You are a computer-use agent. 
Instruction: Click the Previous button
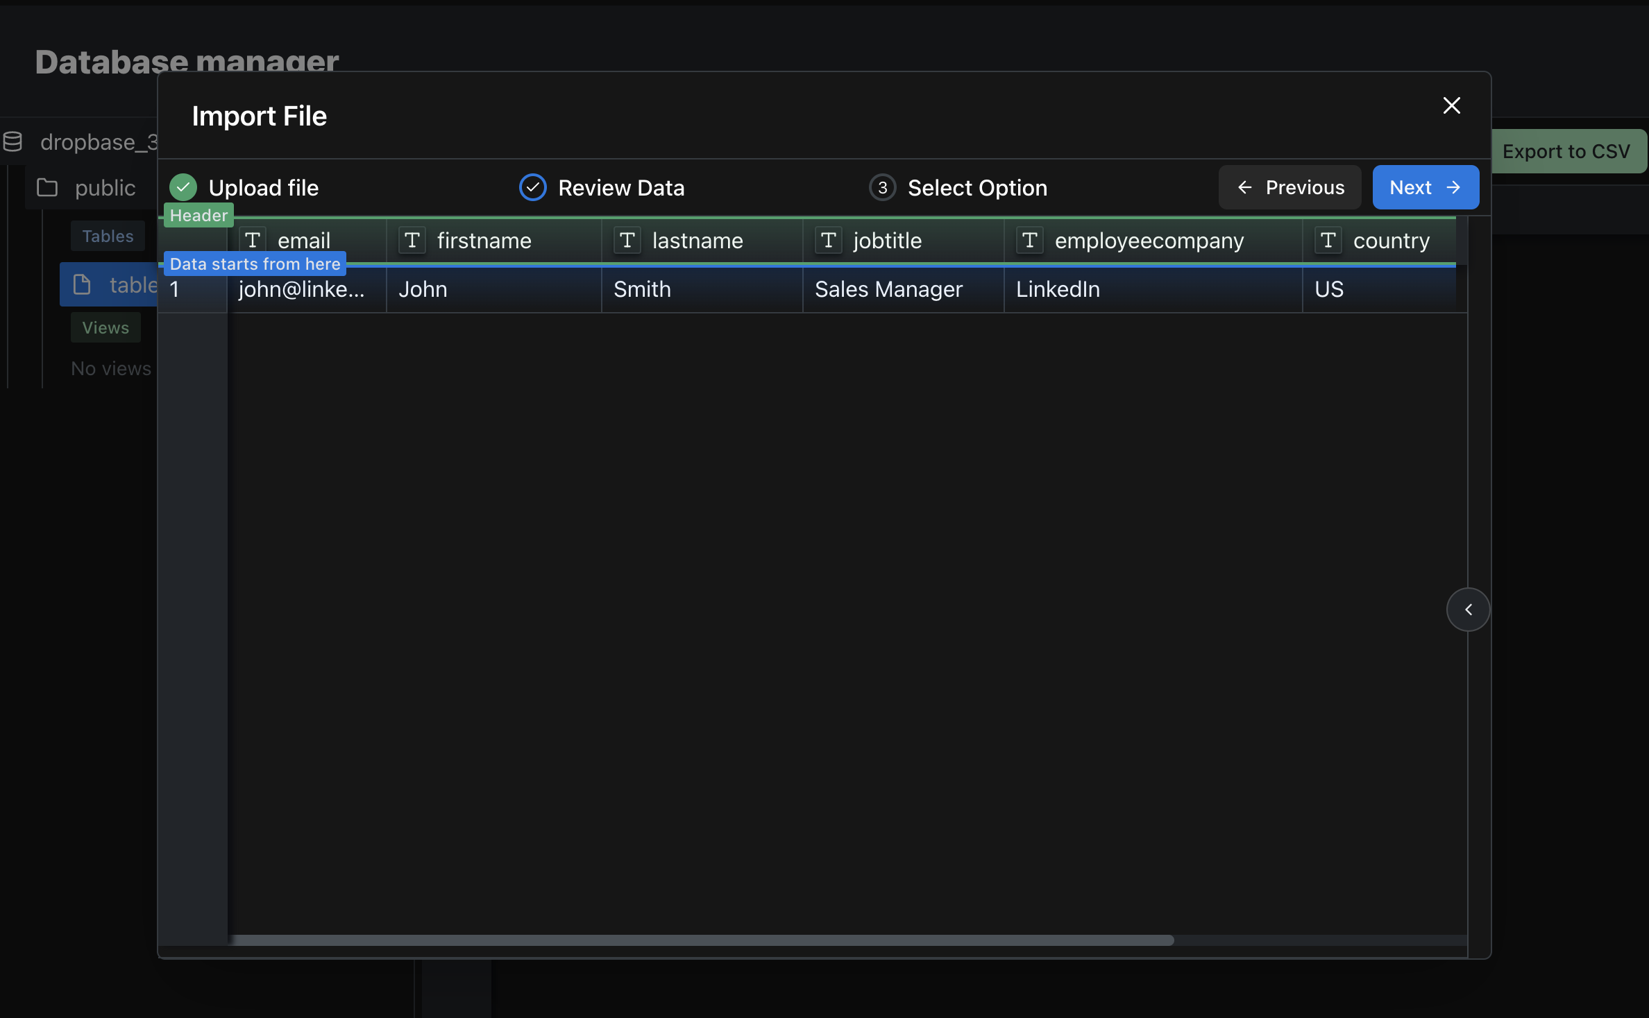click(x=1290, y=187)
